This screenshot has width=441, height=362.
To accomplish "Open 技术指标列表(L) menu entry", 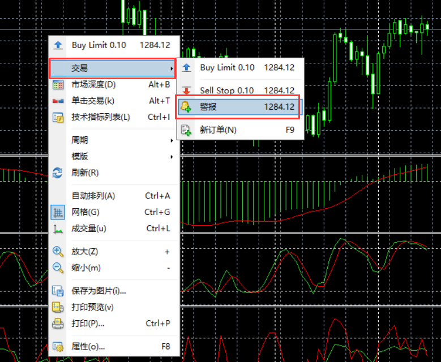I will [x=114, y=117].
